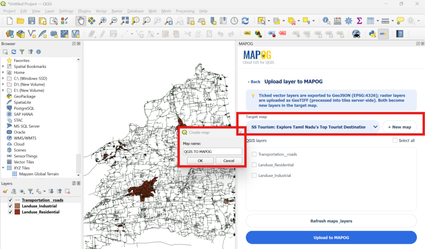
Task: Select the Identify Features tool
Action: (x=326, y=21)
